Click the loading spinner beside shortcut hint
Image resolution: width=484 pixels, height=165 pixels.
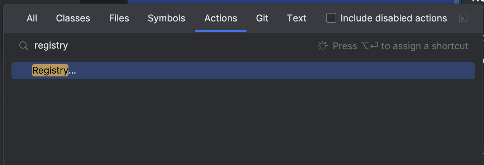(323, 46)
